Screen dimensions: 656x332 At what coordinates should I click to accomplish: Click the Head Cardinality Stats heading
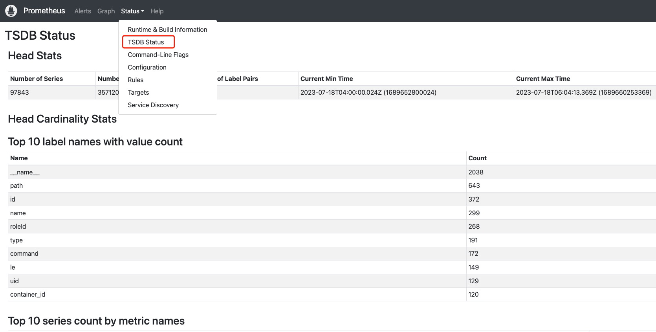coord(62,119)
